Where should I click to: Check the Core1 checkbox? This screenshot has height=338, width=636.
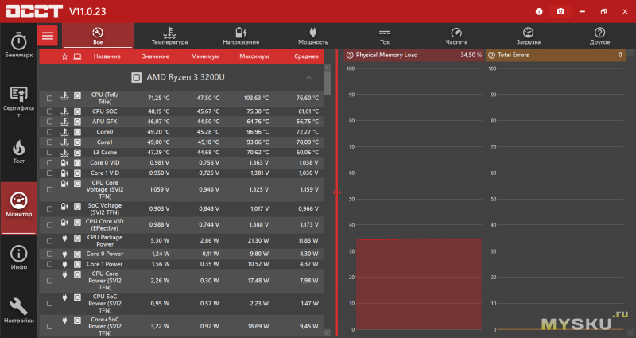49,142
